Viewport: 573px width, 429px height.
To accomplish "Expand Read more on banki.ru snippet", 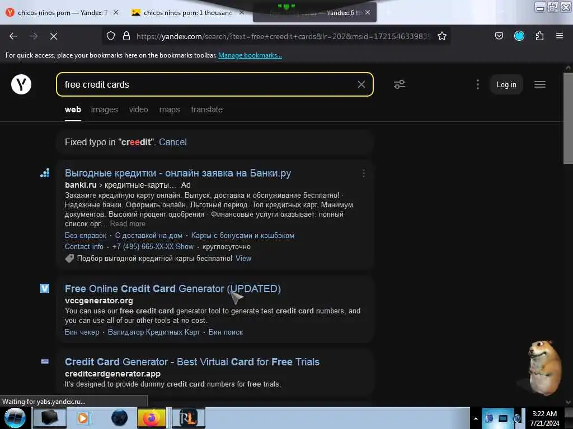I will [x=128, y=223].
